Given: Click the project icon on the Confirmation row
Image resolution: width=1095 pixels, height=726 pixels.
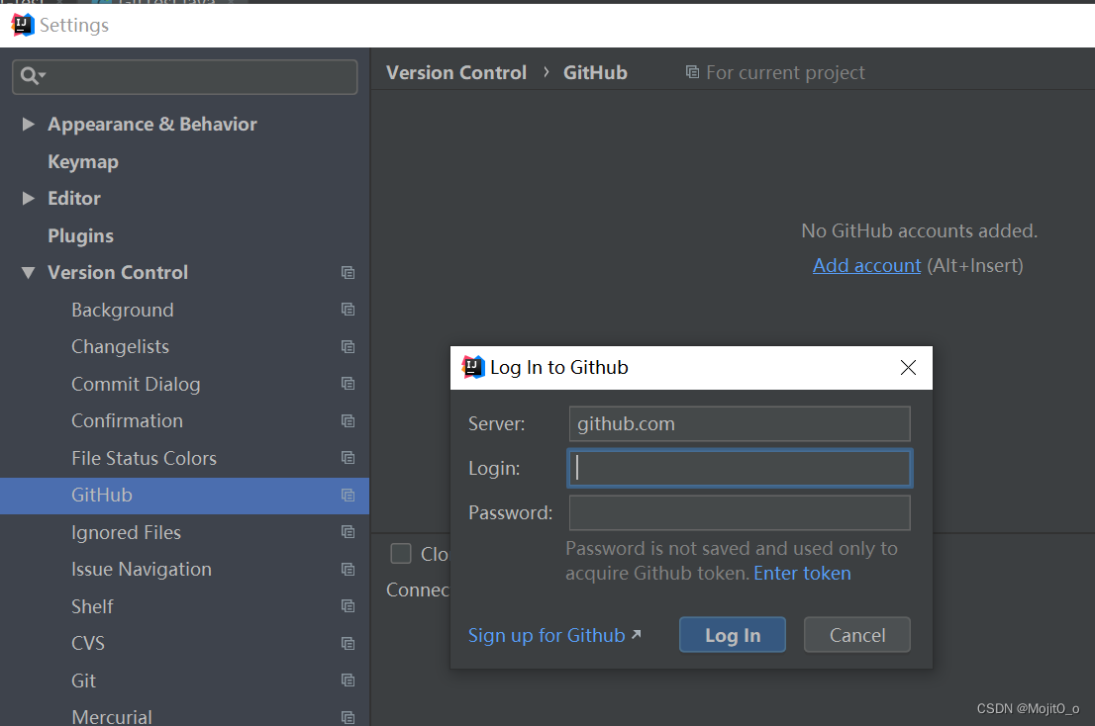Looking at the screenshot, I should [x=348, y=421].
